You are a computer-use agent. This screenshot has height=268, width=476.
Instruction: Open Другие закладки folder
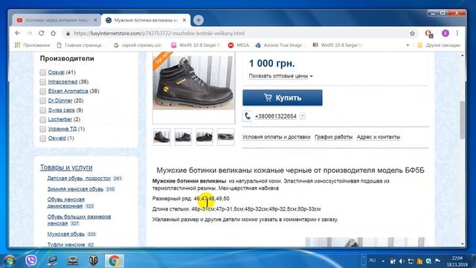pos(439,45)
